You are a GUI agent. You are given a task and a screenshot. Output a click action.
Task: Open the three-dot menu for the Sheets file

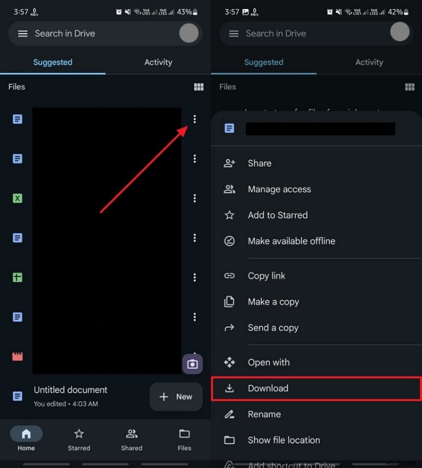click(195, 277)
